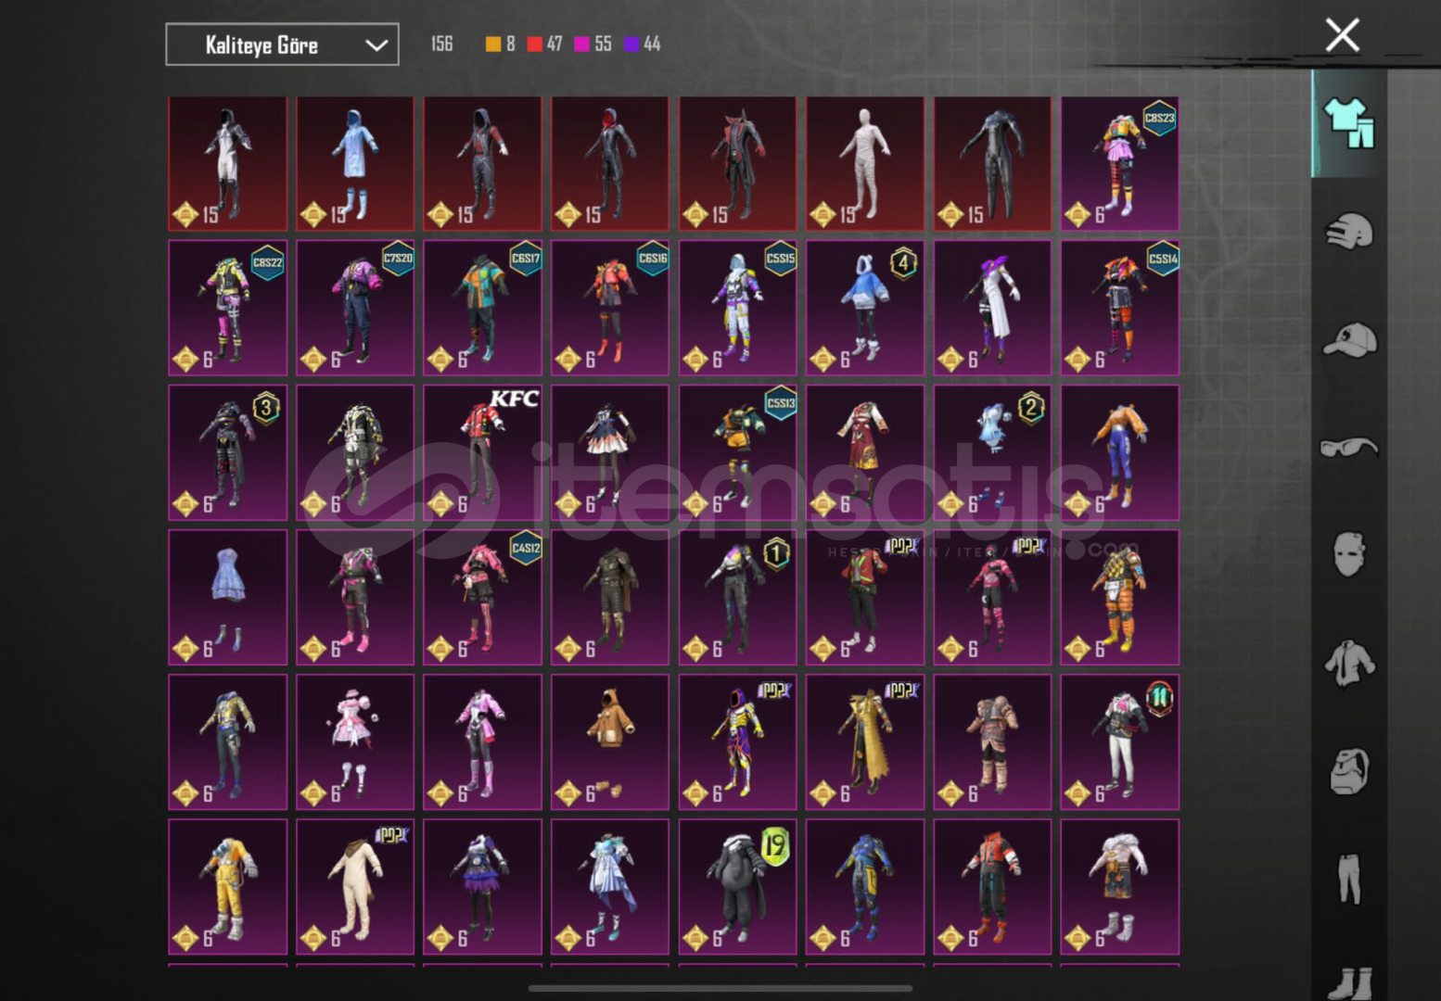
Task: Select the sunglasses category icon
Action: 1349,448
